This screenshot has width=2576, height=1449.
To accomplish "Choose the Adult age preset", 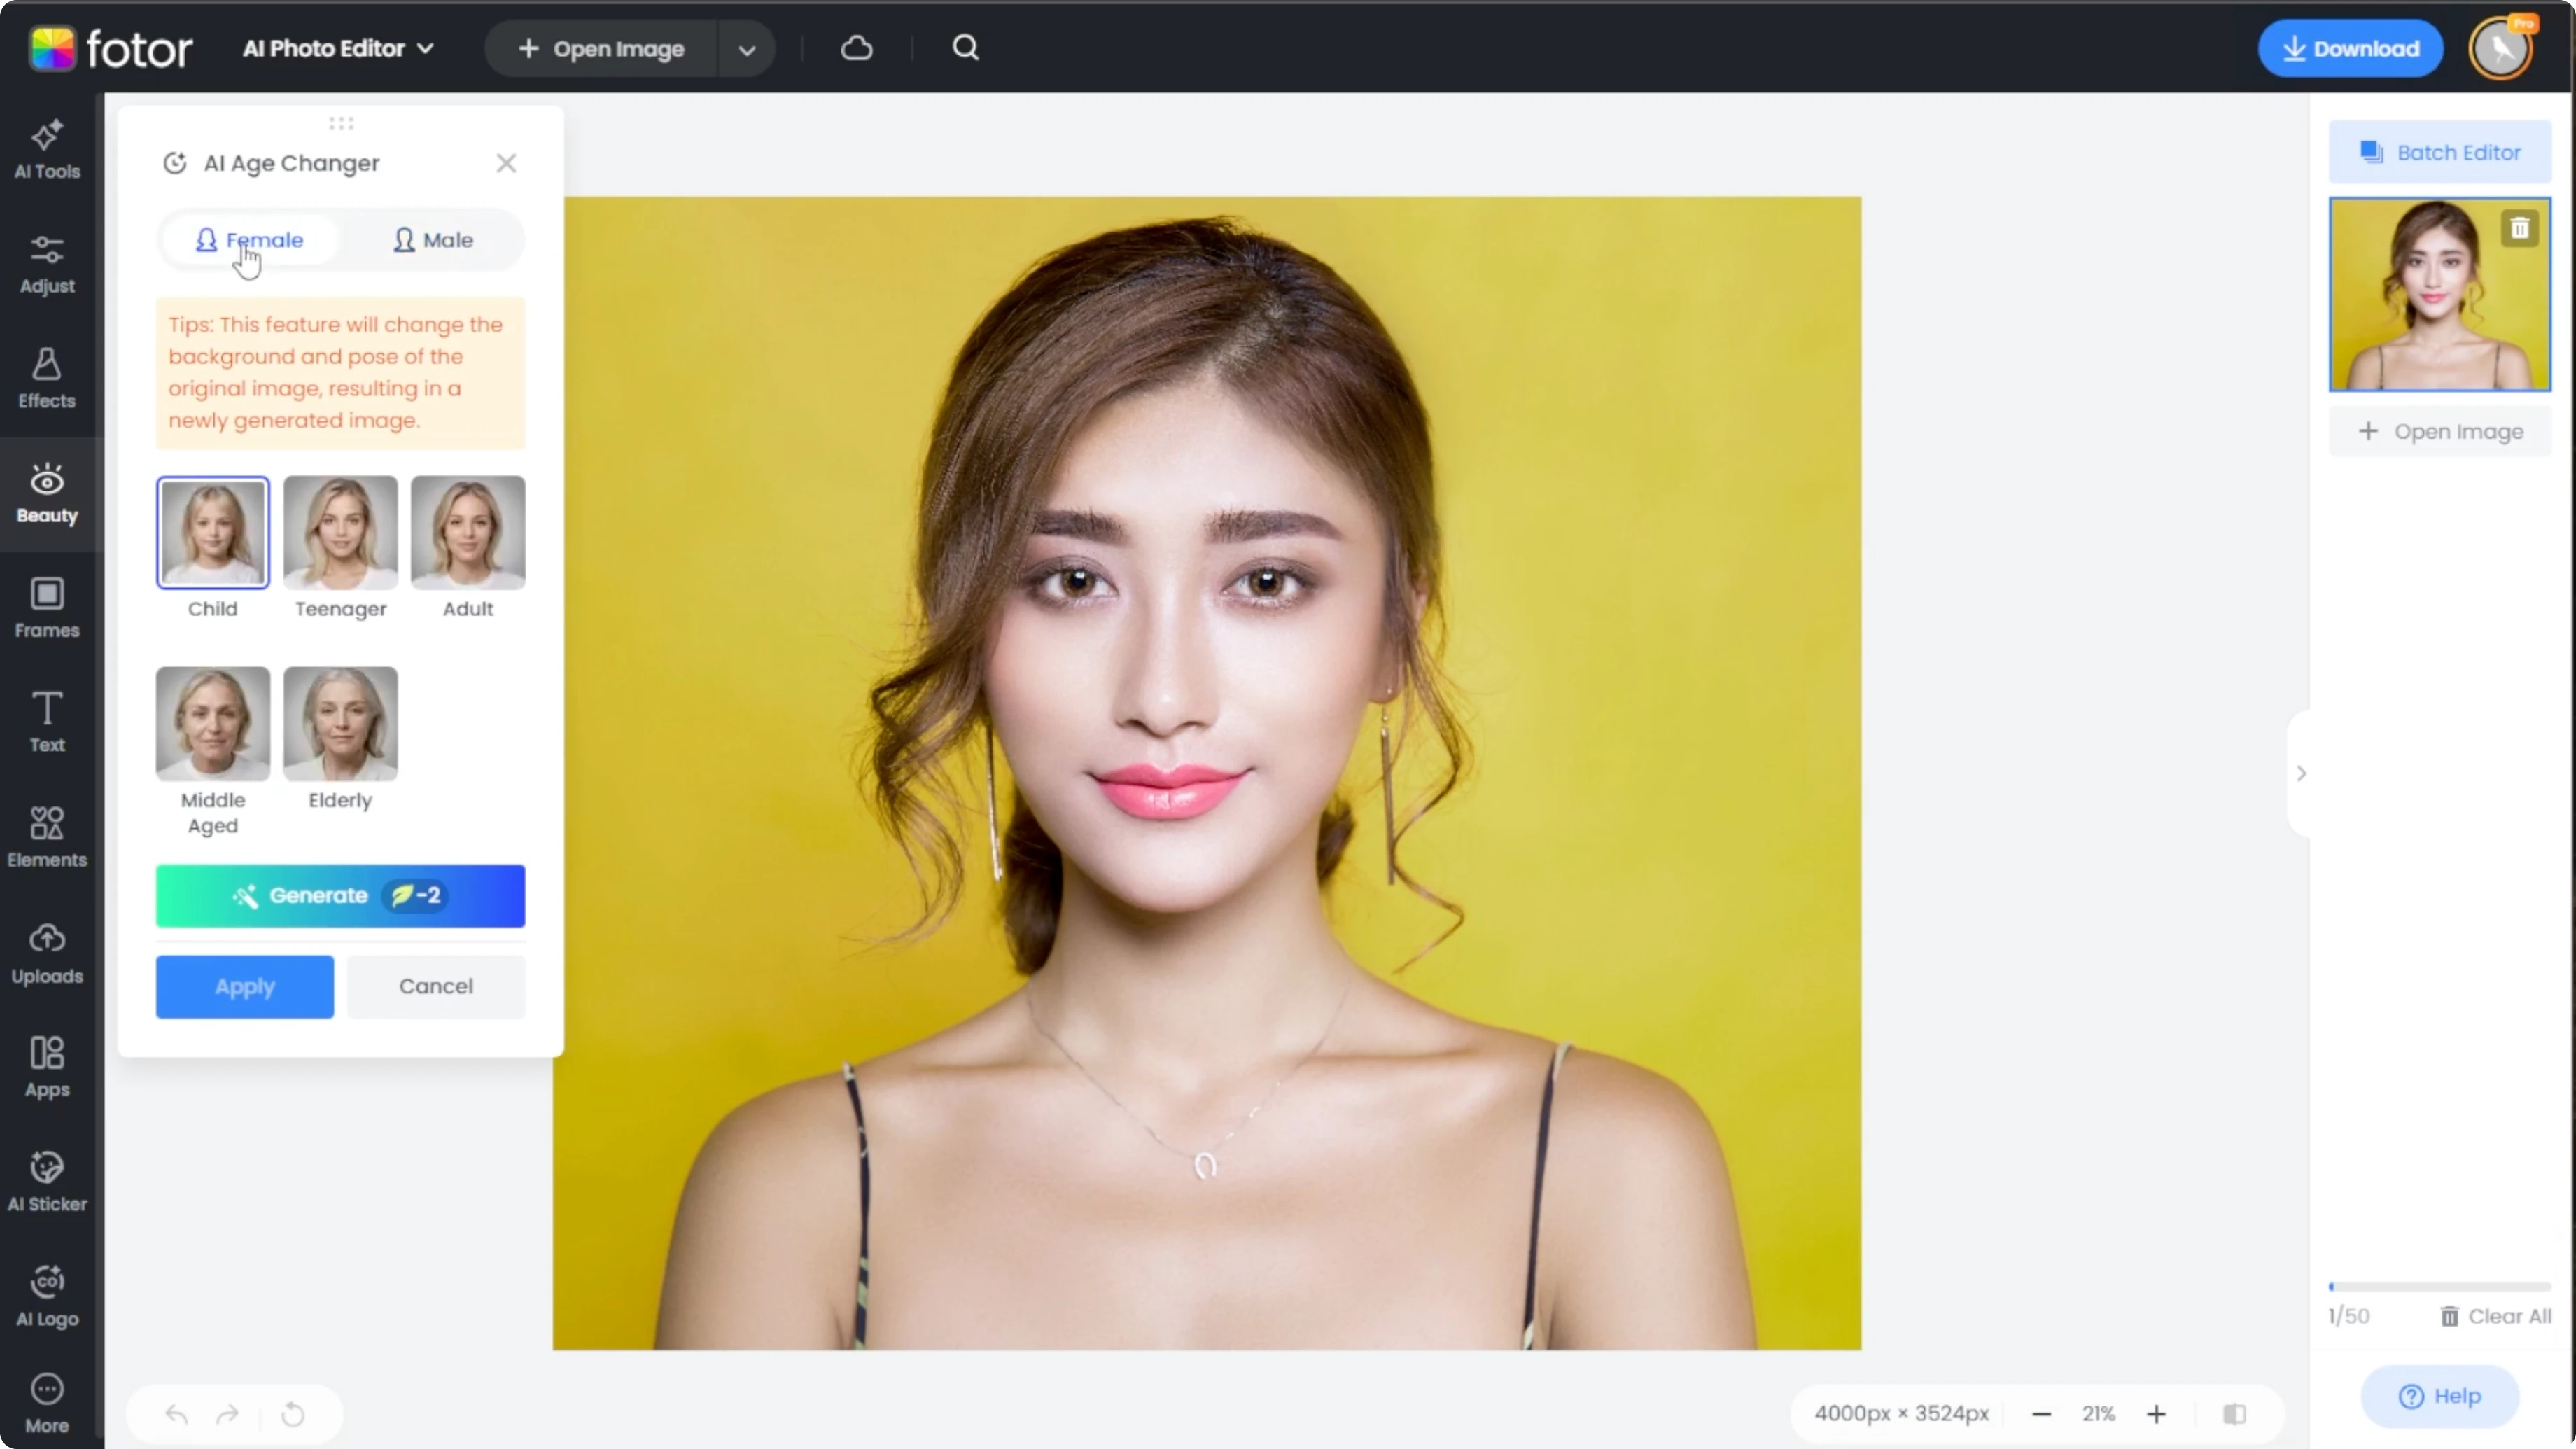I will pos(468,532).
